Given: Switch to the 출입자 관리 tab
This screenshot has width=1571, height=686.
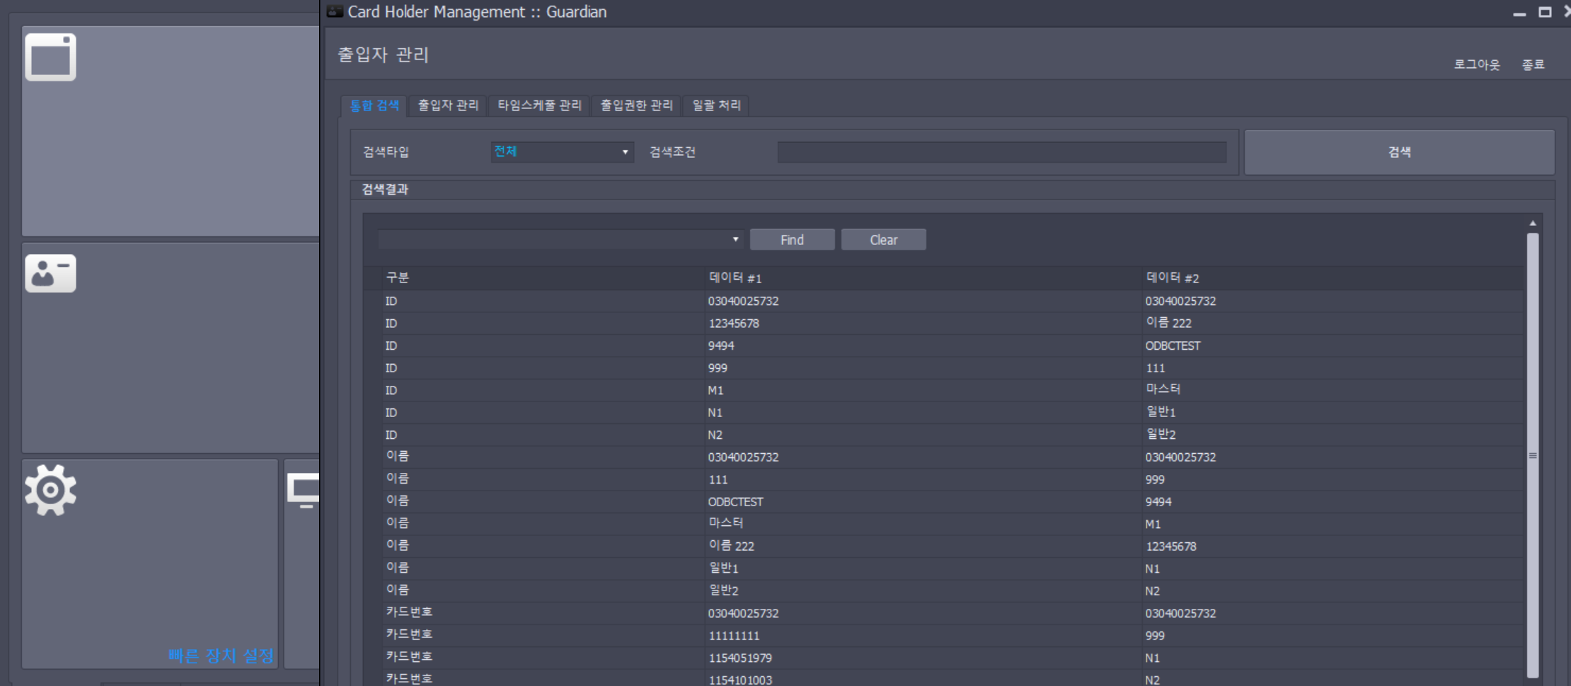Looking at the screenshot, I should pos(448,105).
